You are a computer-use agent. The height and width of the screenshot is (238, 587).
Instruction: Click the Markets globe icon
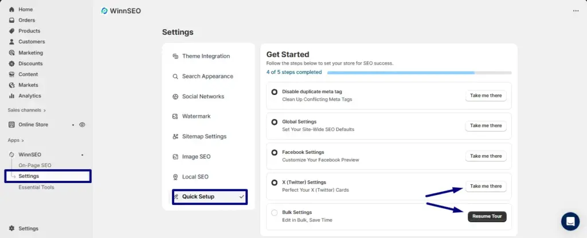coord(11,85)
